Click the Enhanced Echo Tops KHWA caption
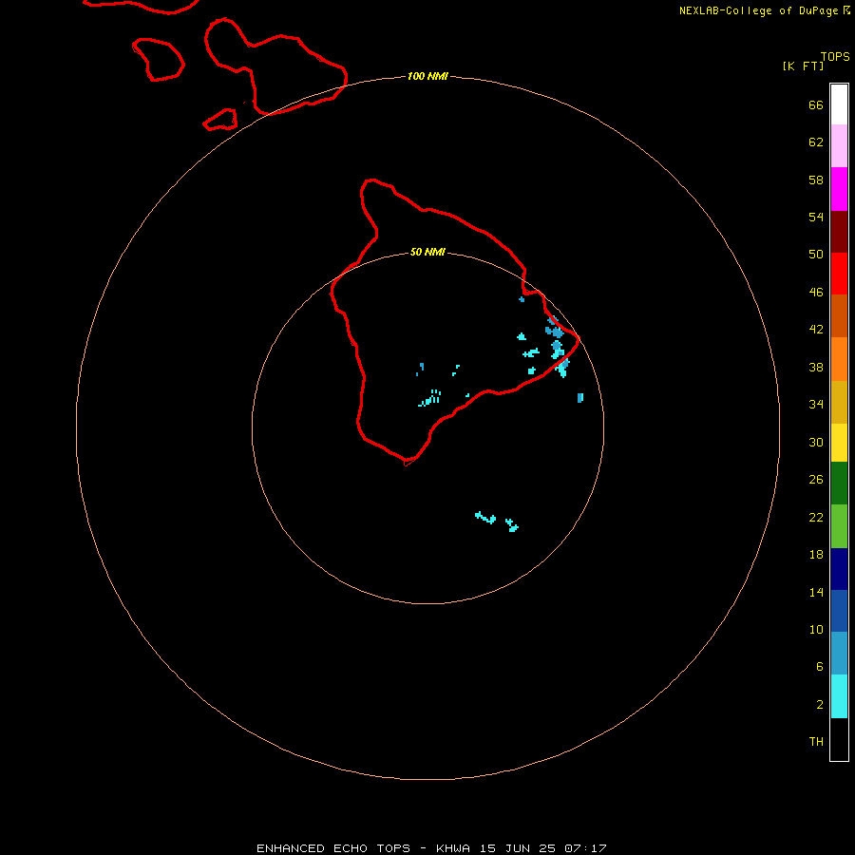855x855 pixels. (431, 848)
